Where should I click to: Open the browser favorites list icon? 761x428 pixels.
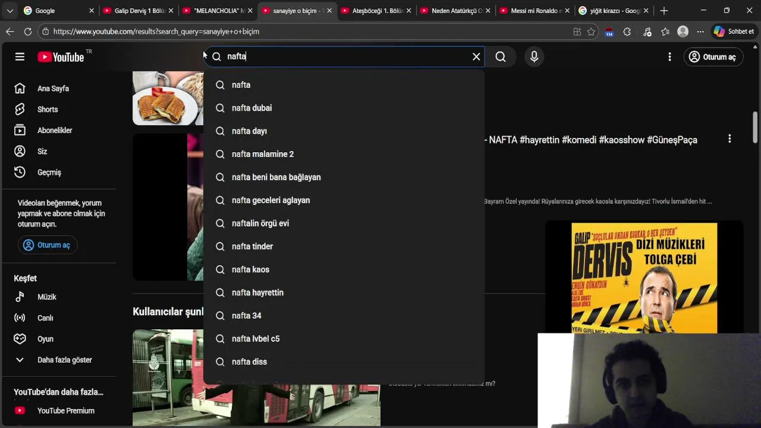pos(665,32)
